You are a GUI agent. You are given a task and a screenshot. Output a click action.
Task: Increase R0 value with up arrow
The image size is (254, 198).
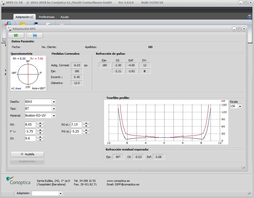click(40, 123)
